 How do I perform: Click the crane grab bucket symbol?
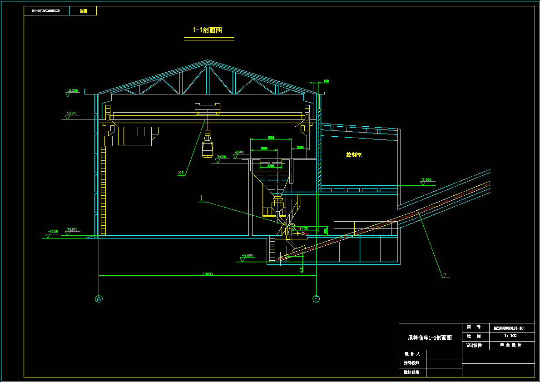207,144
